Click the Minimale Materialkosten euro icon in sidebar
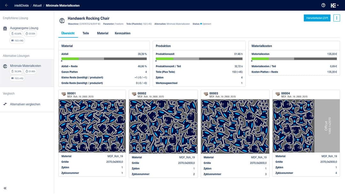Screen dimensions: 345x194 pyautogui.click(x=5, y=66)
